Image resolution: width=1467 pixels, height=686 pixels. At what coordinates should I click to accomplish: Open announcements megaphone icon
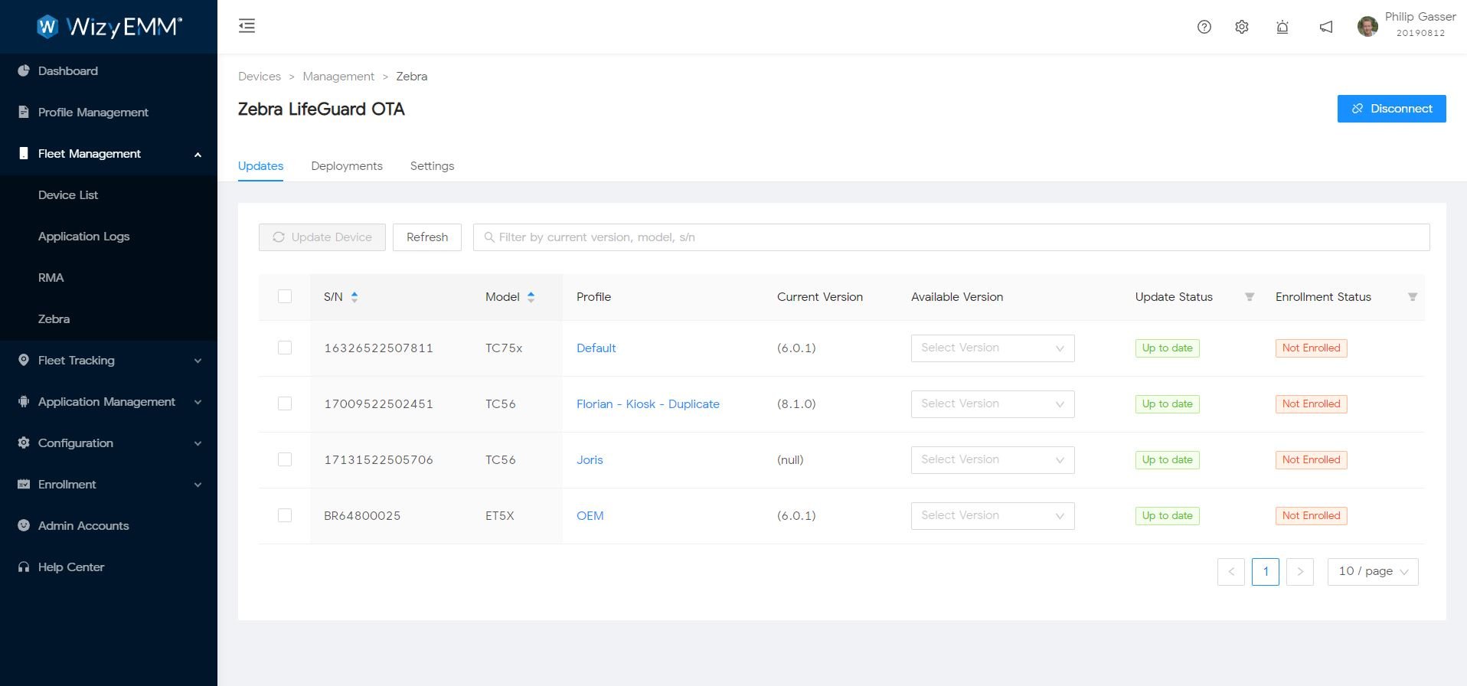[1326, 27]
